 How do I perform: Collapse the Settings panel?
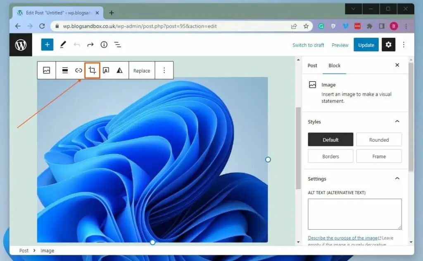coord(397,179)
